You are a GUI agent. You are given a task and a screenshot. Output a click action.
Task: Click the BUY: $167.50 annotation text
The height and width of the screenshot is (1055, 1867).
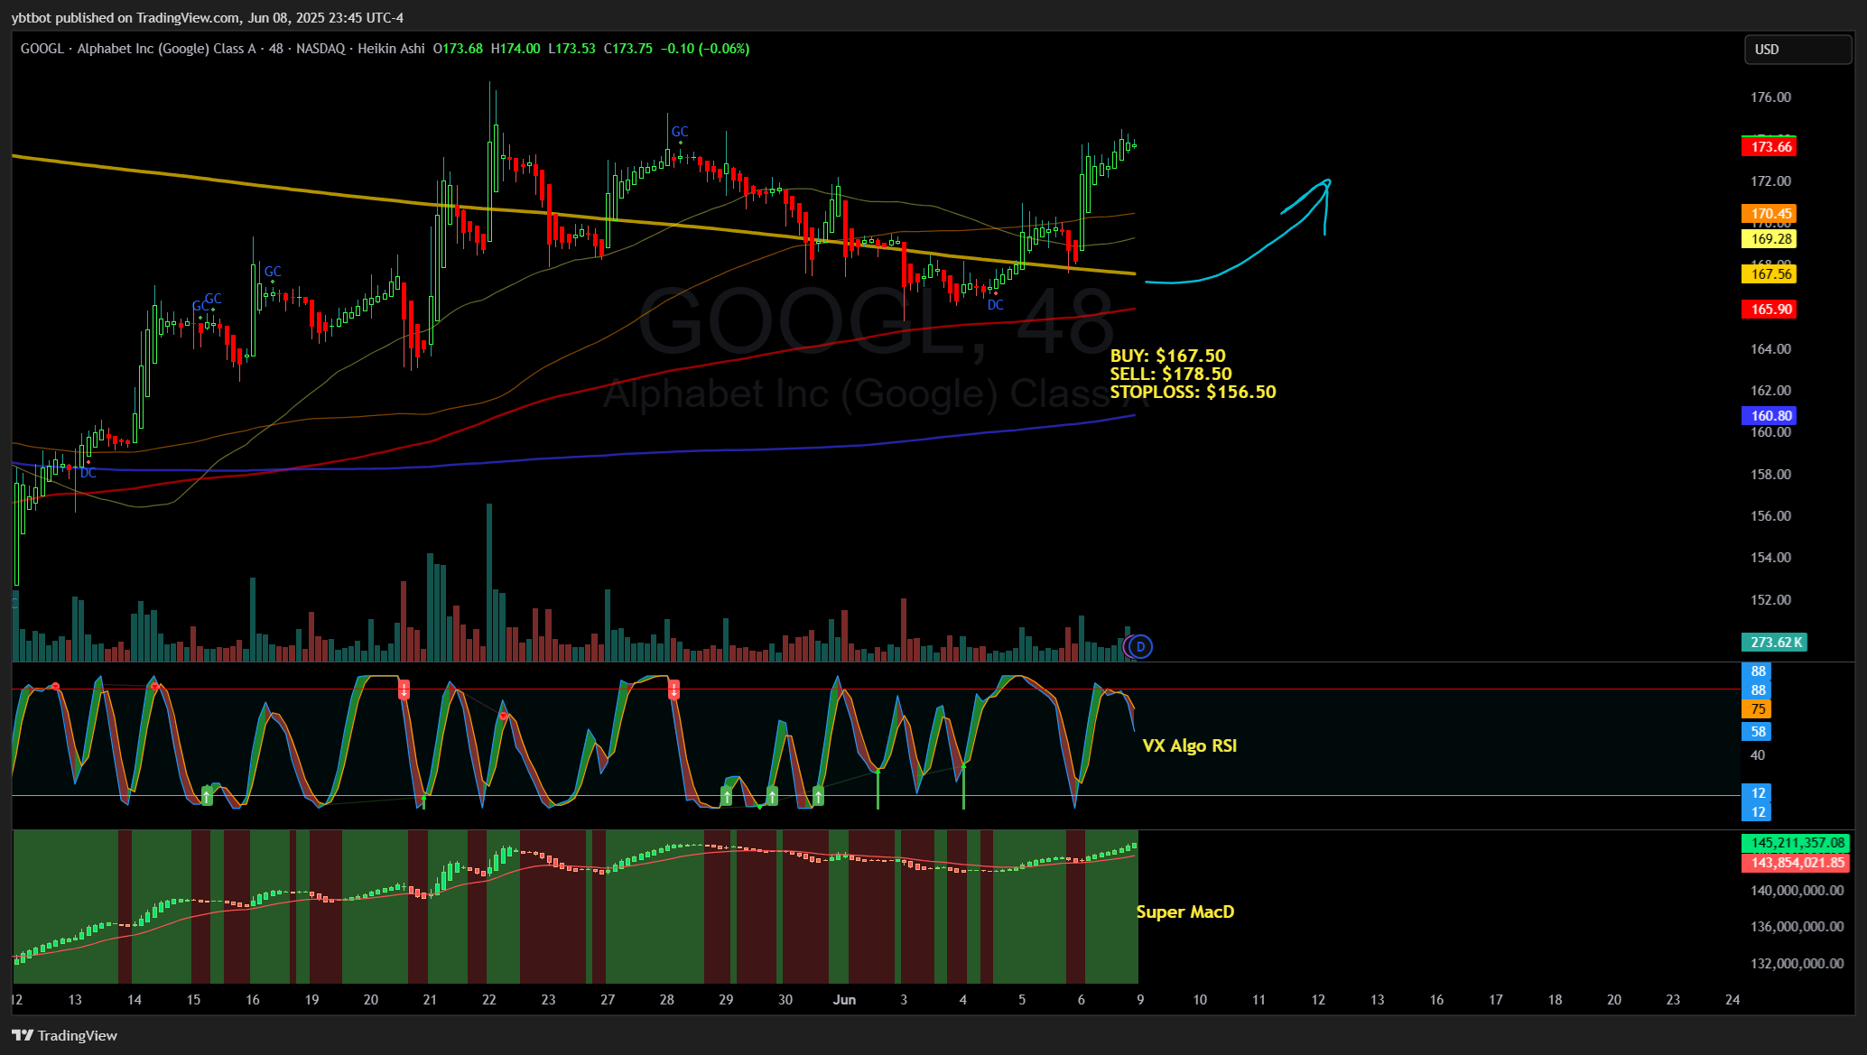1168,356
